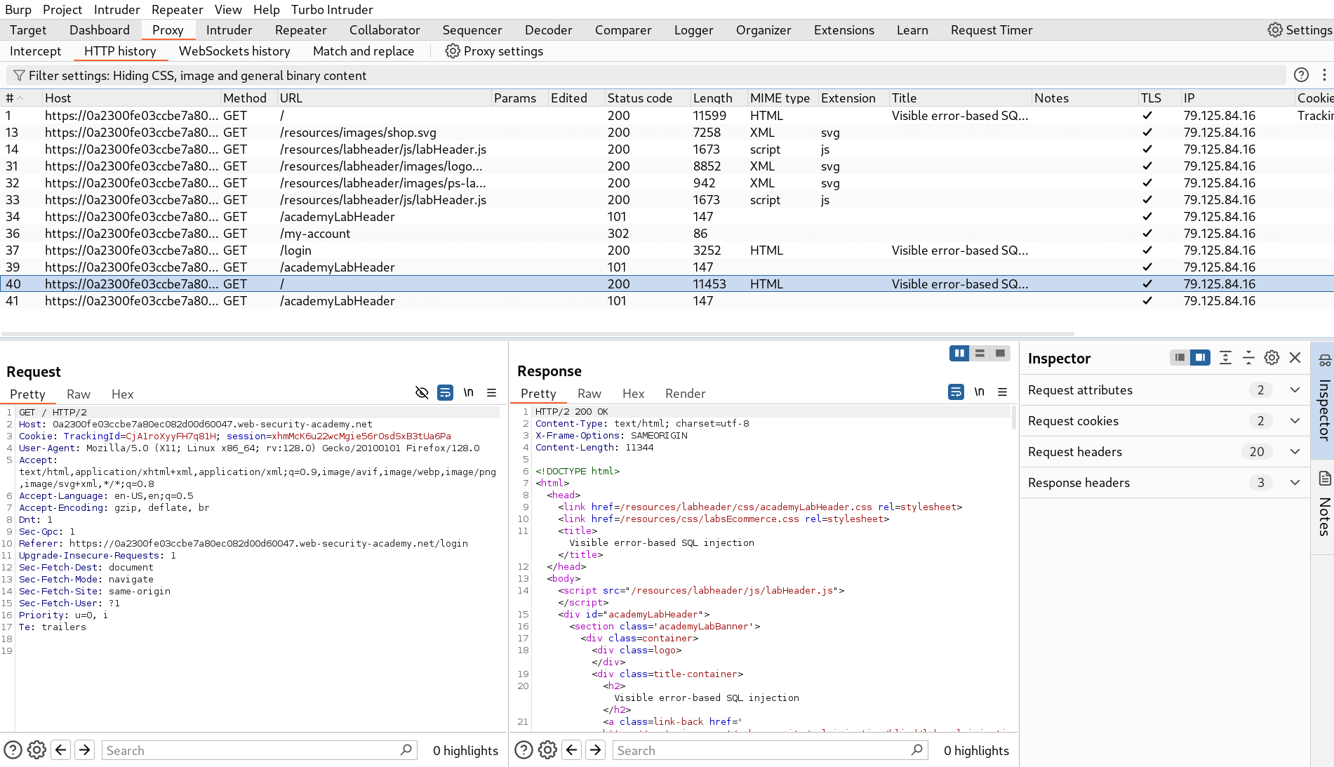
Task: Click Request search magnifier icon
Action: (x=406, y=750)
